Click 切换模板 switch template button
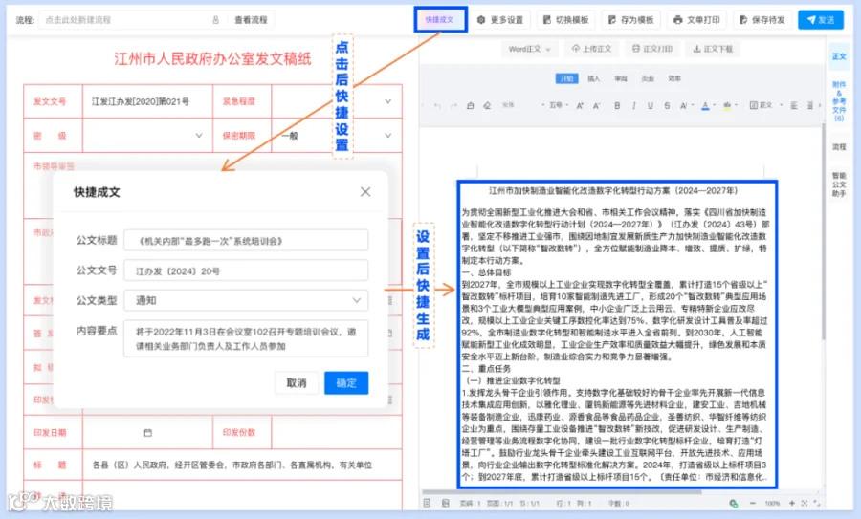Screen dimensions: 861x519 click(x=565, y=20)
